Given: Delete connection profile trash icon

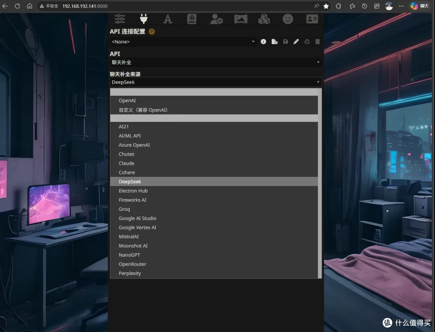Looking at the screenshot, I should coord(317,41).
